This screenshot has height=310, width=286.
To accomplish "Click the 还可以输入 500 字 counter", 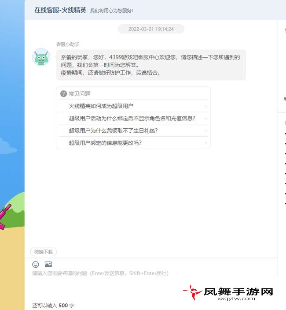I will click(53, 306).
